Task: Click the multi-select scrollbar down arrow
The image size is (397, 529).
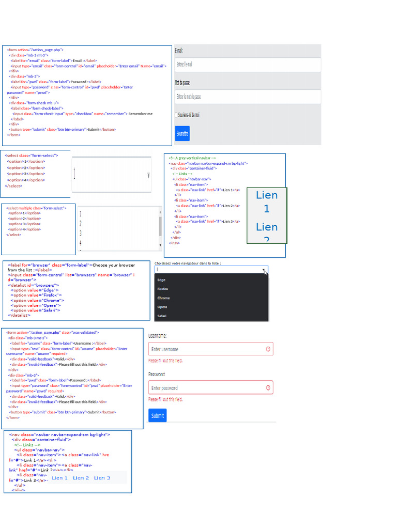Action: point(160,245)
